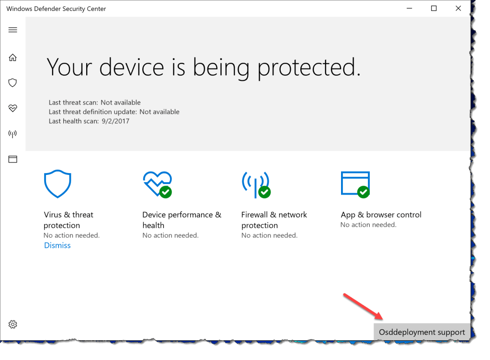
Task: Click the Your device is being protected heading
Action: pos(204,67)
